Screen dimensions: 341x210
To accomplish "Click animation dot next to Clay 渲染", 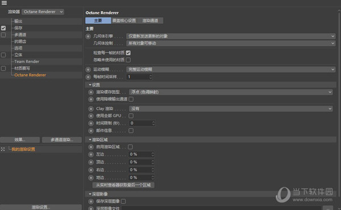I will pyautogui.click(x=91, y=109).
